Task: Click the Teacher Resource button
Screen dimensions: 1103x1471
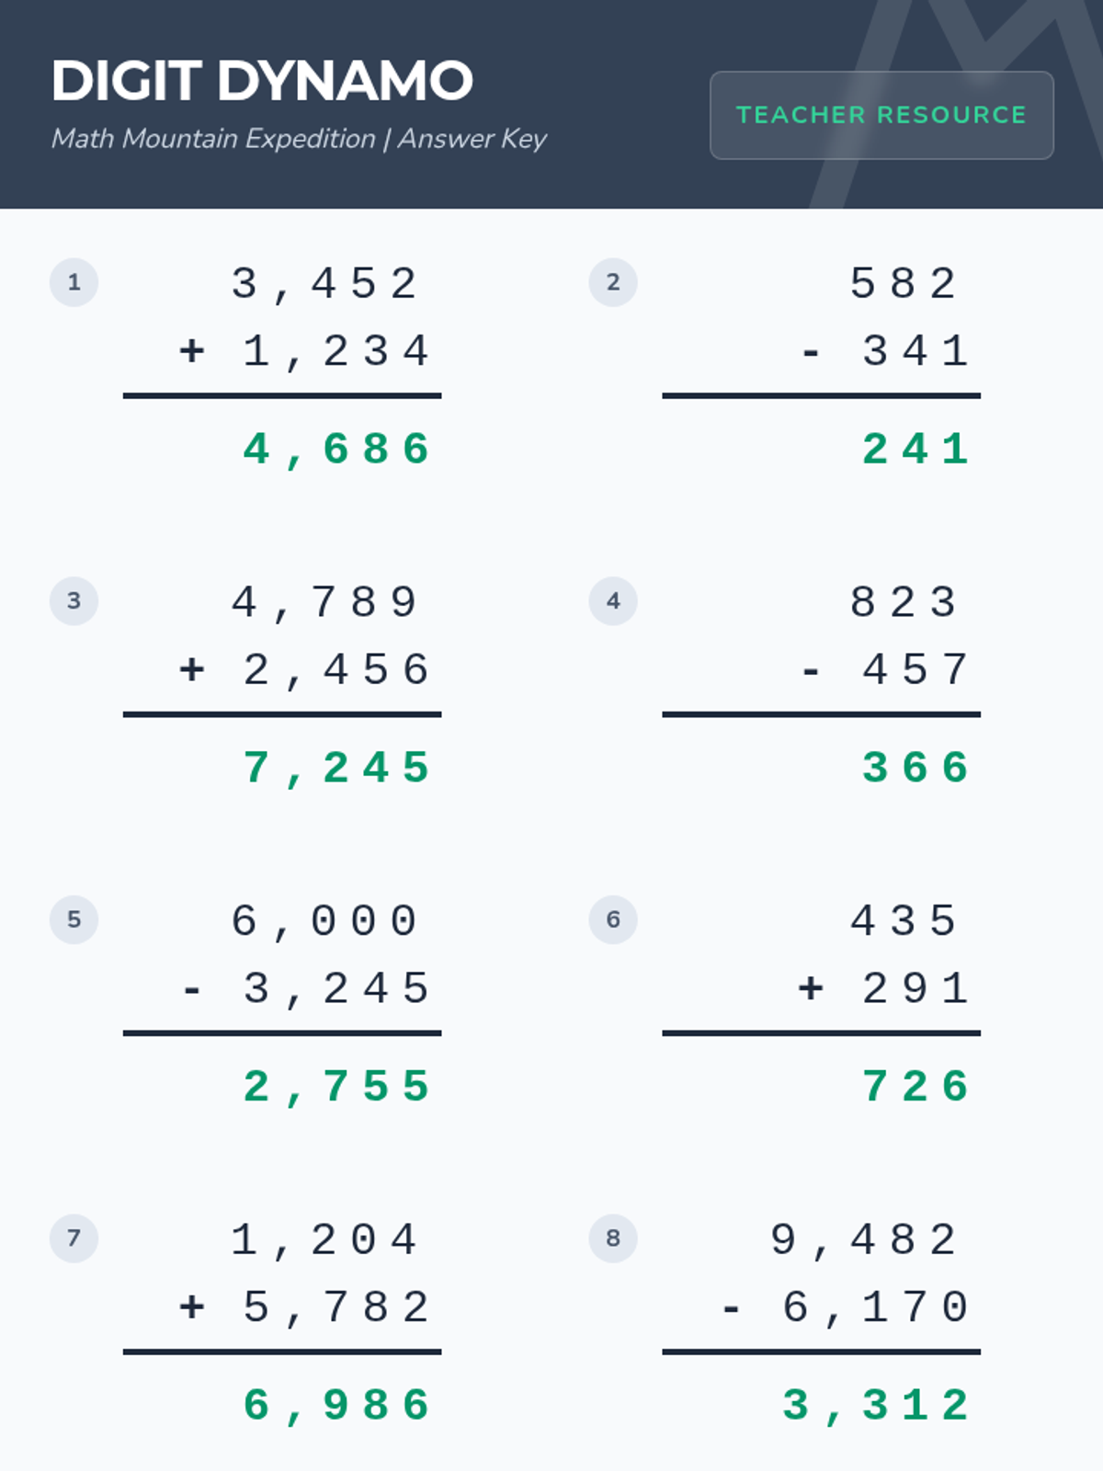Action: (881, 115)
